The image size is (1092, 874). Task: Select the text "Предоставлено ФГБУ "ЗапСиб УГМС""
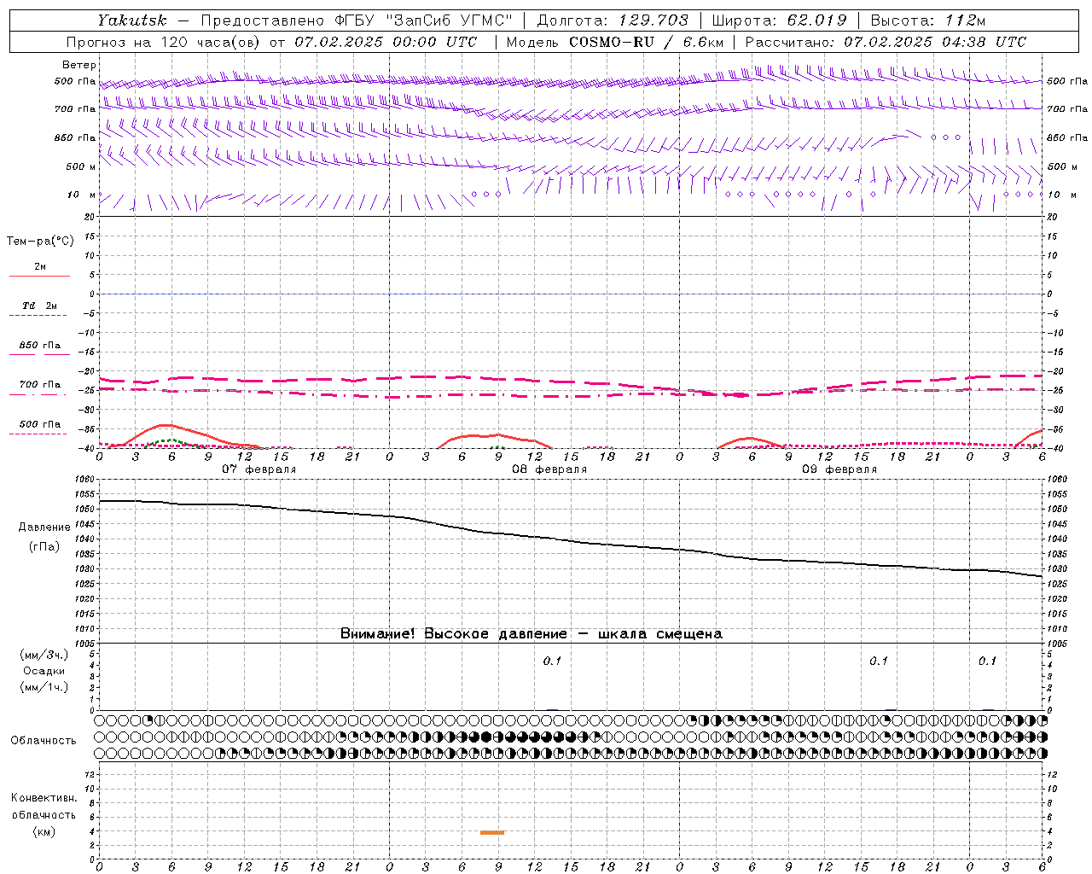[356, 20]
